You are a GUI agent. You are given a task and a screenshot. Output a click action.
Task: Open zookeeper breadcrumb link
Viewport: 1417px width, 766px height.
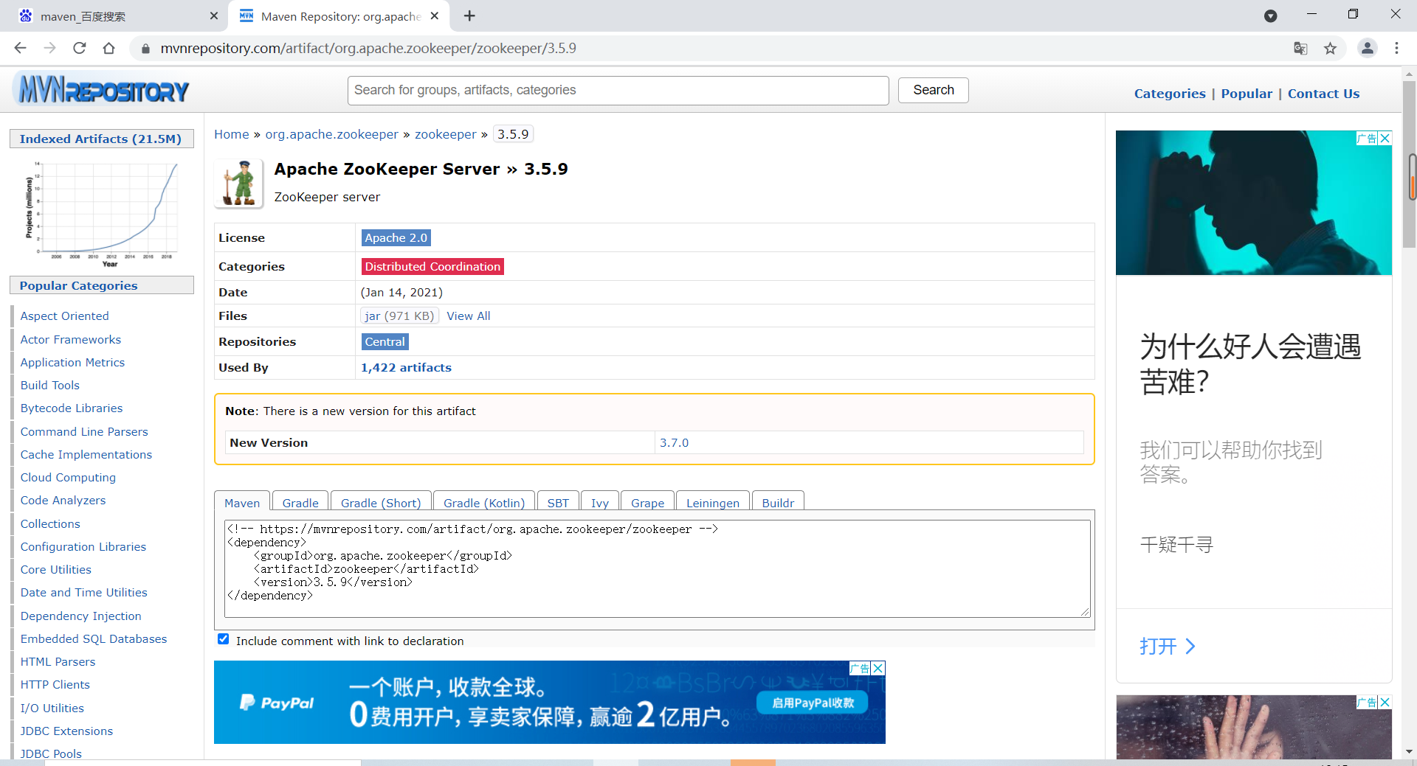(x=446, y=134)
